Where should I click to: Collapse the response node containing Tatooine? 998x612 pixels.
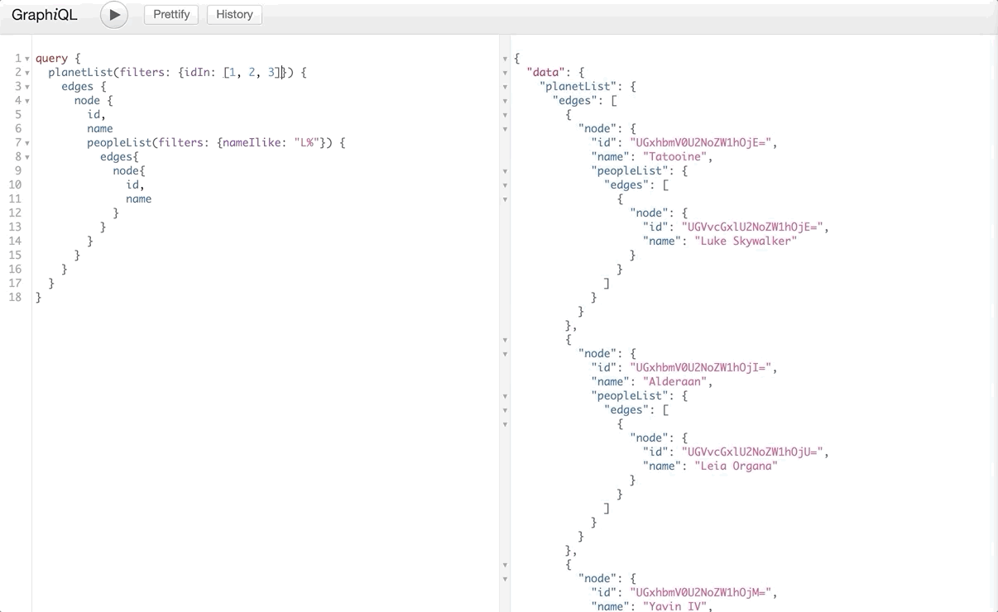[505, 129]
